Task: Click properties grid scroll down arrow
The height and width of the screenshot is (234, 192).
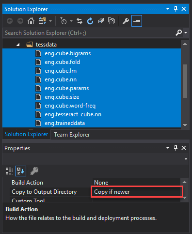Action: click(x=185, y=198)
